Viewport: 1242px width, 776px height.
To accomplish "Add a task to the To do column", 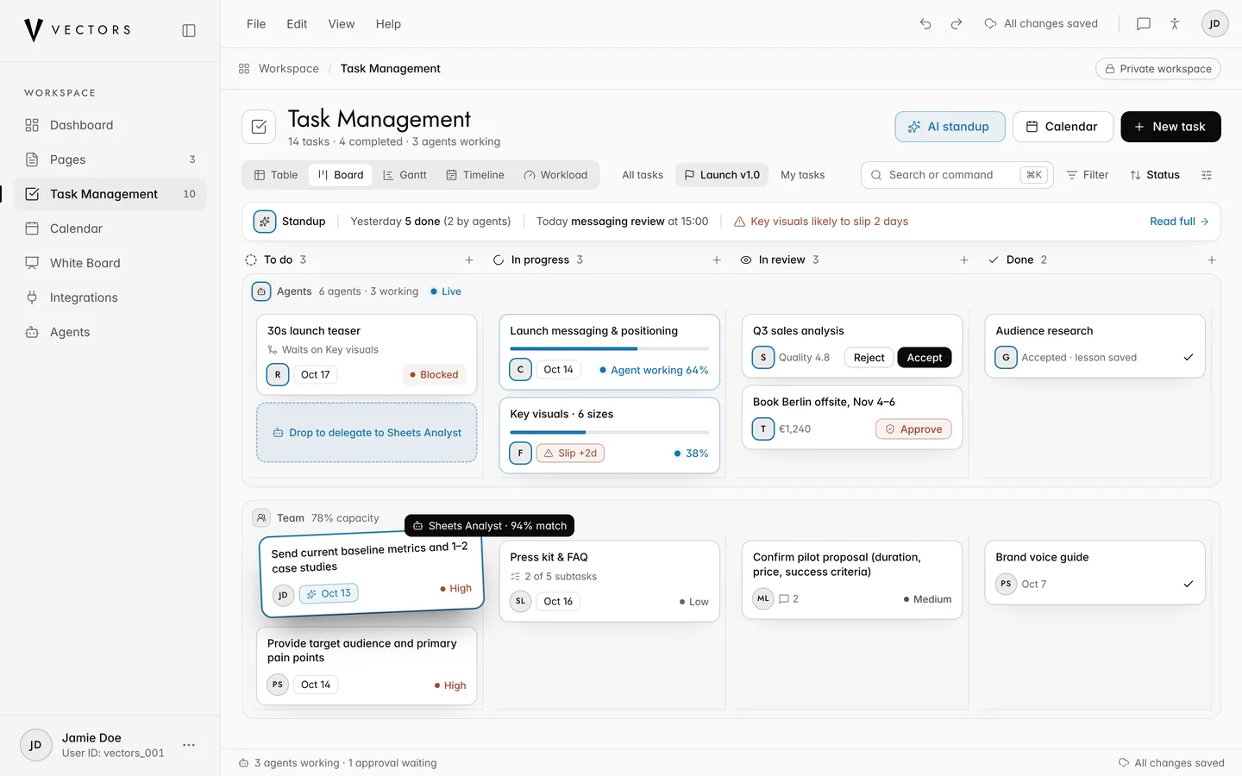I will (x=469, y=260).
